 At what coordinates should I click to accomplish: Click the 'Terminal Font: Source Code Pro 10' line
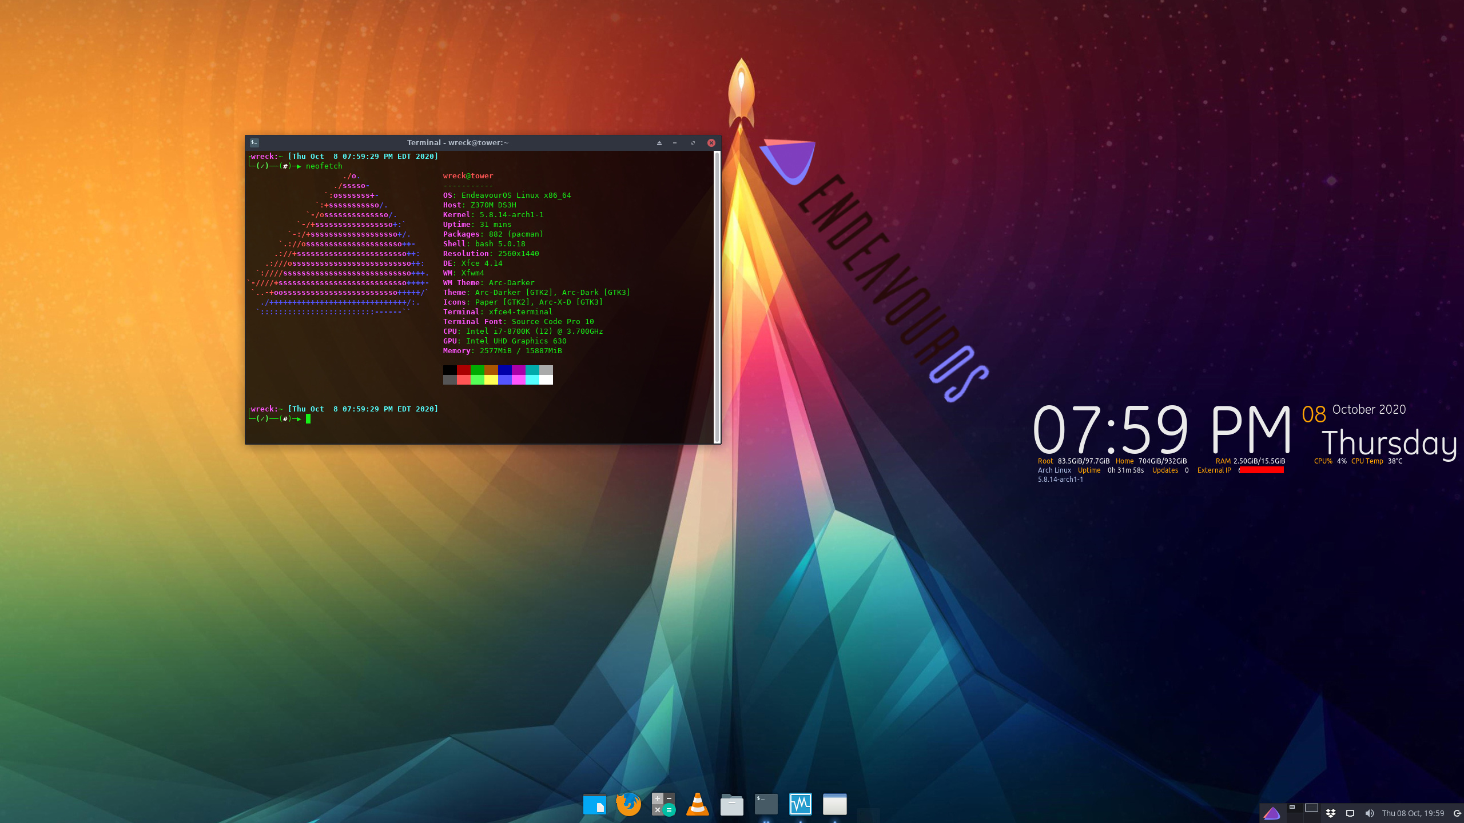(518, 322)
